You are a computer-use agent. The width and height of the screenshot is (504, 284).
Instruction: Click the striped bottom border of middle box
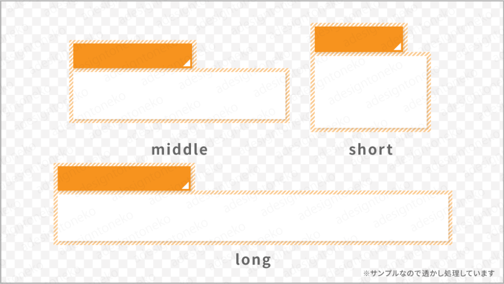point(179,121)
